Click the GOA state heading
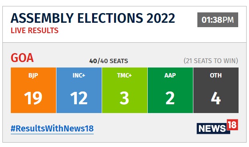Image resolution: width=249 pixels, height=147 pixels. 22,58
